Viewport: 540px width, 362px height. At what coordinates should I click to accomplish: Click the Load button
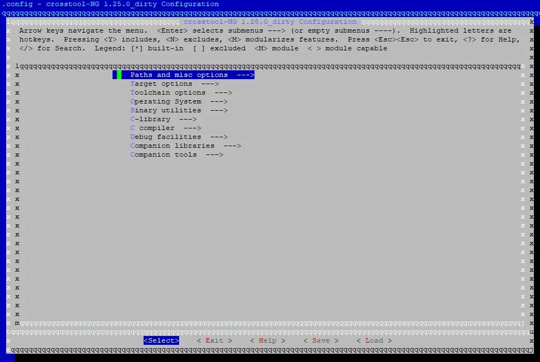(x=374, y=340)
